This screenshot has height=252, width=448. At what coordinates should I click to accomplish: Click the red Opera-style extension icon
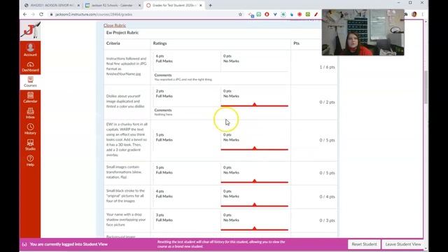(267, 14)
